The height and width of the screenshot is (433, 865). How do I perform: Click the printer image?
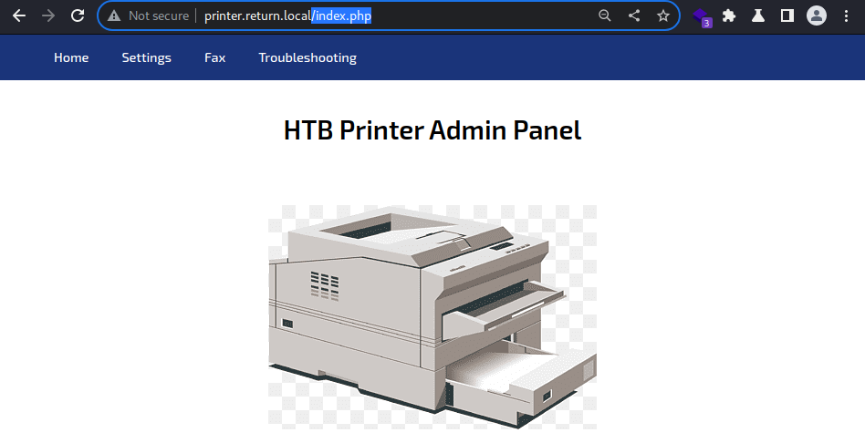click(432, 316)
